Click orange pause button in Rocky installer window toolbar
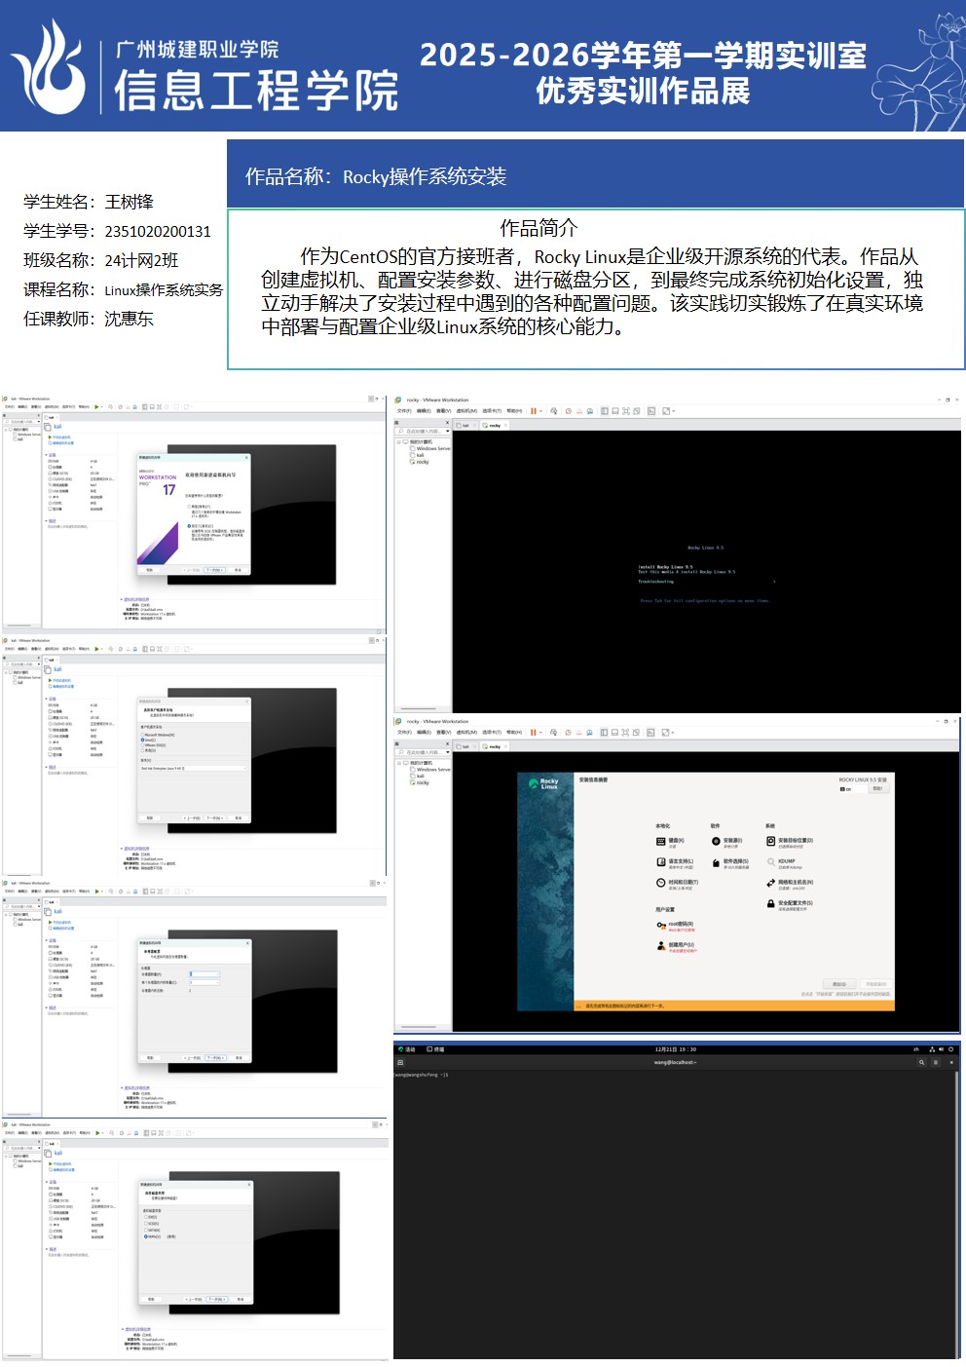Image resolution: width=966 pixels, height=1367 pixels. [x=533, y=733]
